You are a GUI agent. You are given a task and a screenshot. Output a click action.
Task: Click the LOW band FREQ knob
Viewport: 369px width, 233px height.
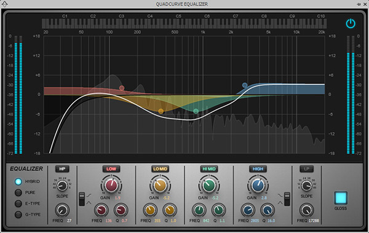coord(101,210)
